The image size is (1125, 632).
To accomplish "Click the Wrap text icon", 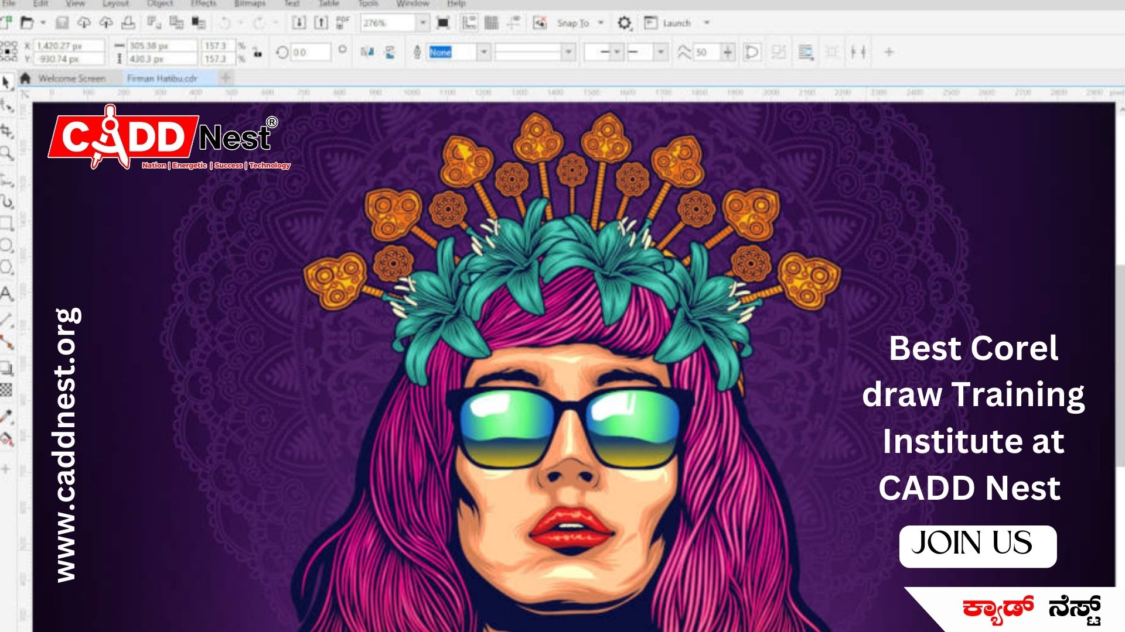I will [x=806, y=52].
